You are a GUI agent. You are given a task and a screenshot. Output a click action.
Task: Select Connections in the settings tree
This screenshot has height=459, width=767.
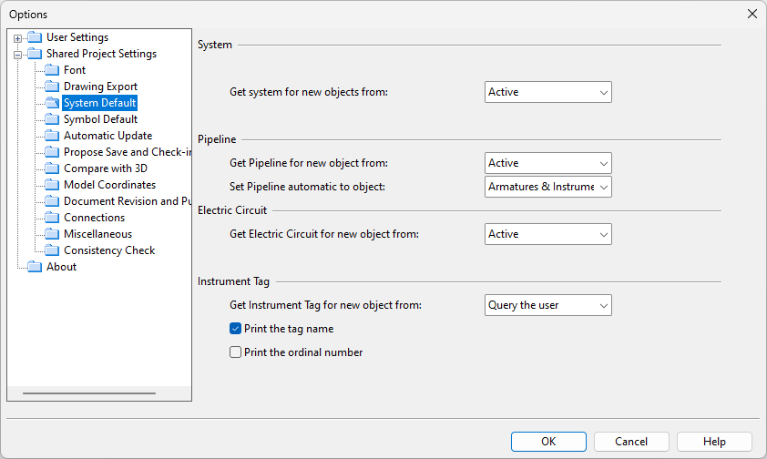(94, 218)
